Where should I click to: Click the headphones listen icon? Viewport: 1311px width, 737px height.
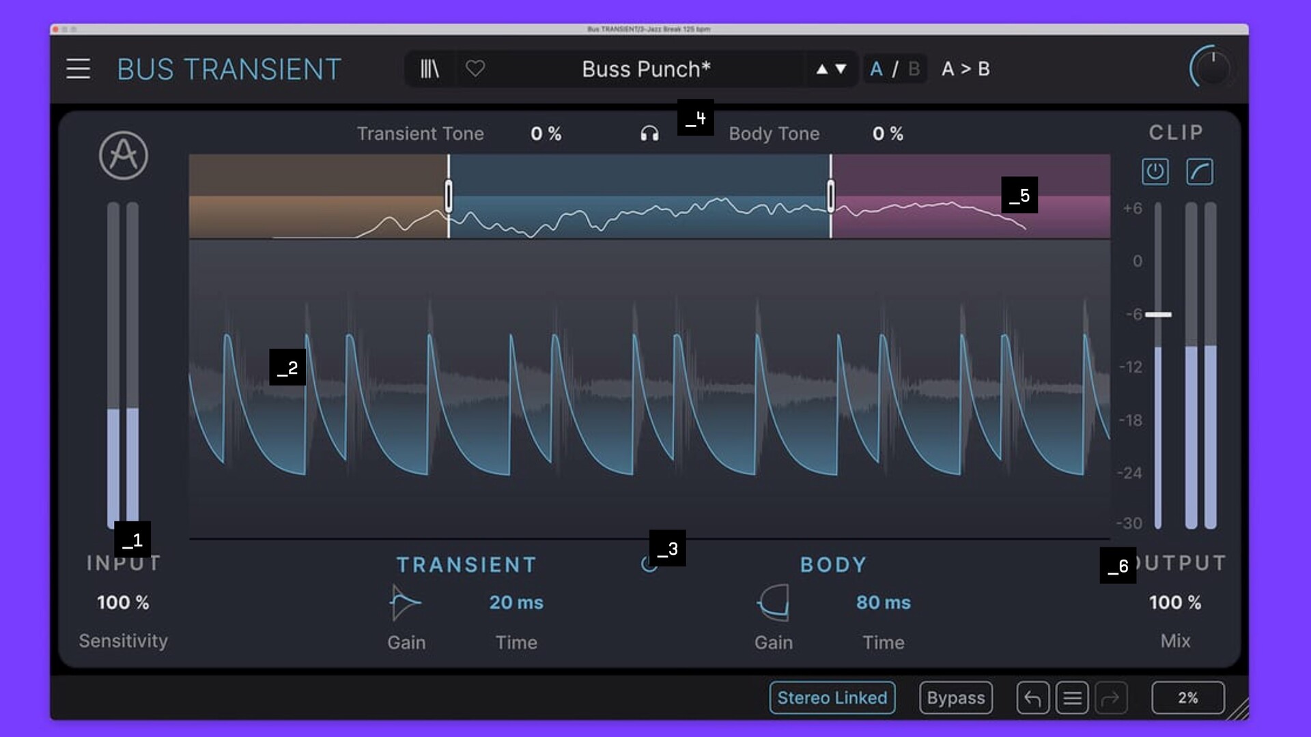[x=649, y=134]
